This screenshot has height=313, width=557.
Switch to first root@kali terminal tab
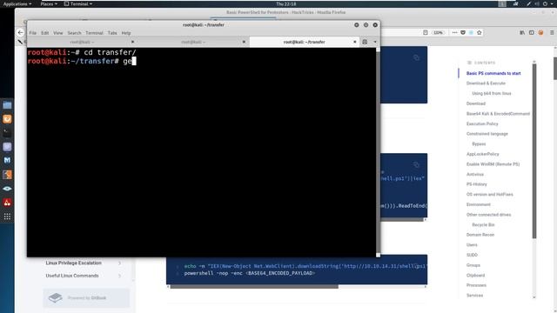(x=82, y=42)
